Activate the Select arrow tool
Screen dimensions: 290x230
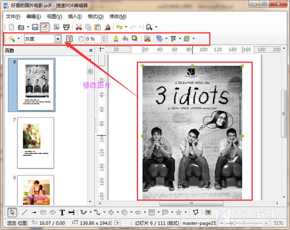point(12,212)
